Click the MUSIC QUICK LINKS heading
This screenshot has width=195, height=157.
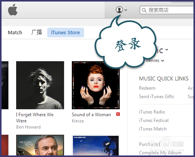(164, 78)
